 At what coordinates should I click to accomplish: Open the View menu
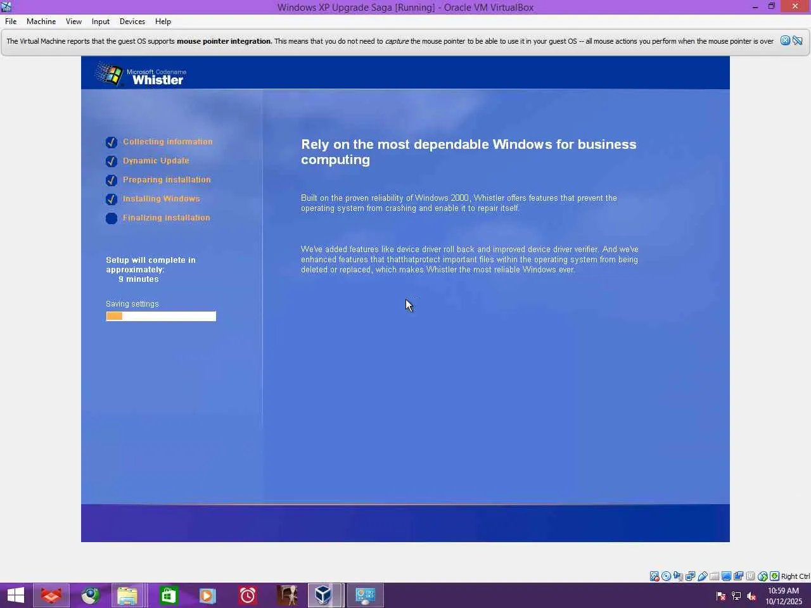click(x=73, y=21)
